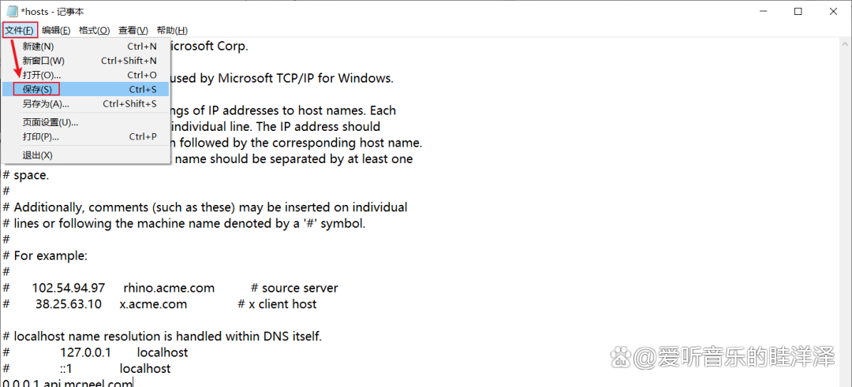This screenshot has width=852, height=387.
Task: Choose 打印(P)... menu entry
Action: pos(41,136)
